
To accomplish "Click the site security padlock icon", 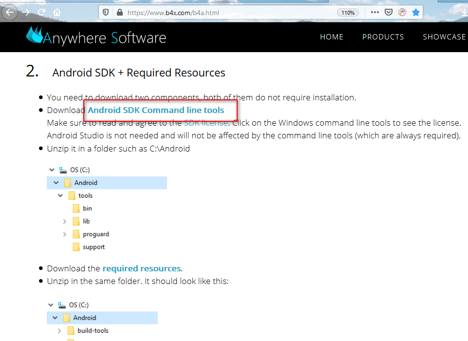I will pos(119,13).
